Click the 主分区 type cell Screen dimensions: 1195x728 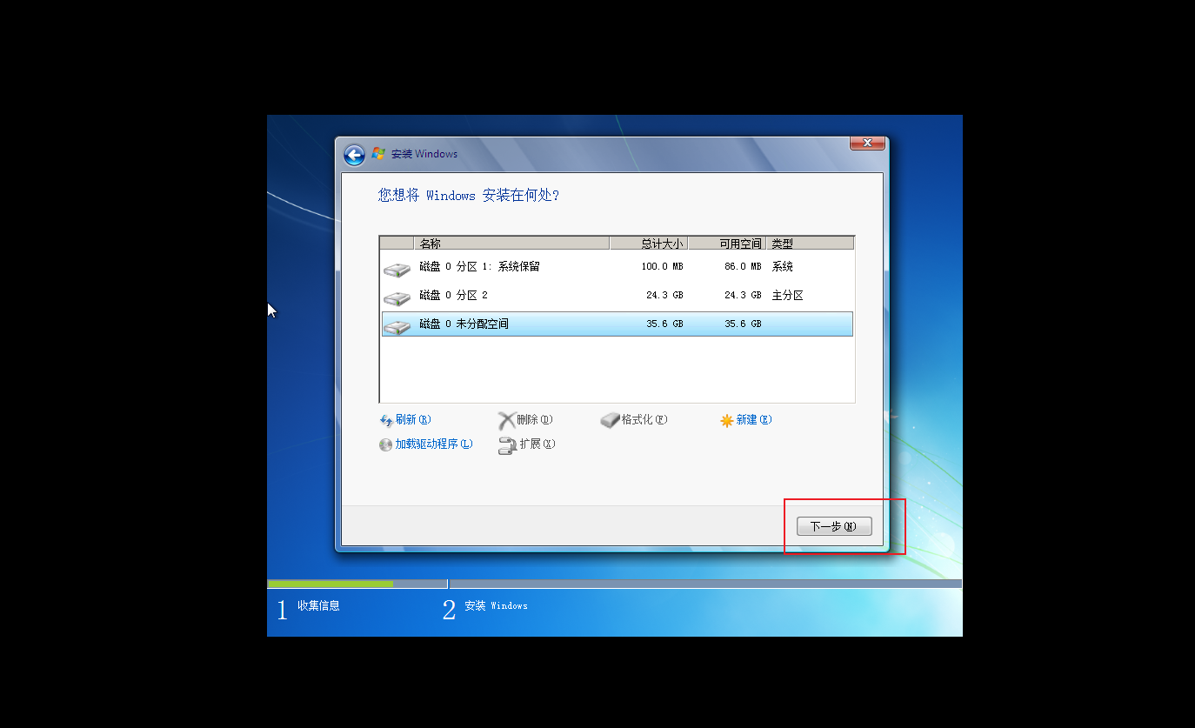tap(788, 295)
